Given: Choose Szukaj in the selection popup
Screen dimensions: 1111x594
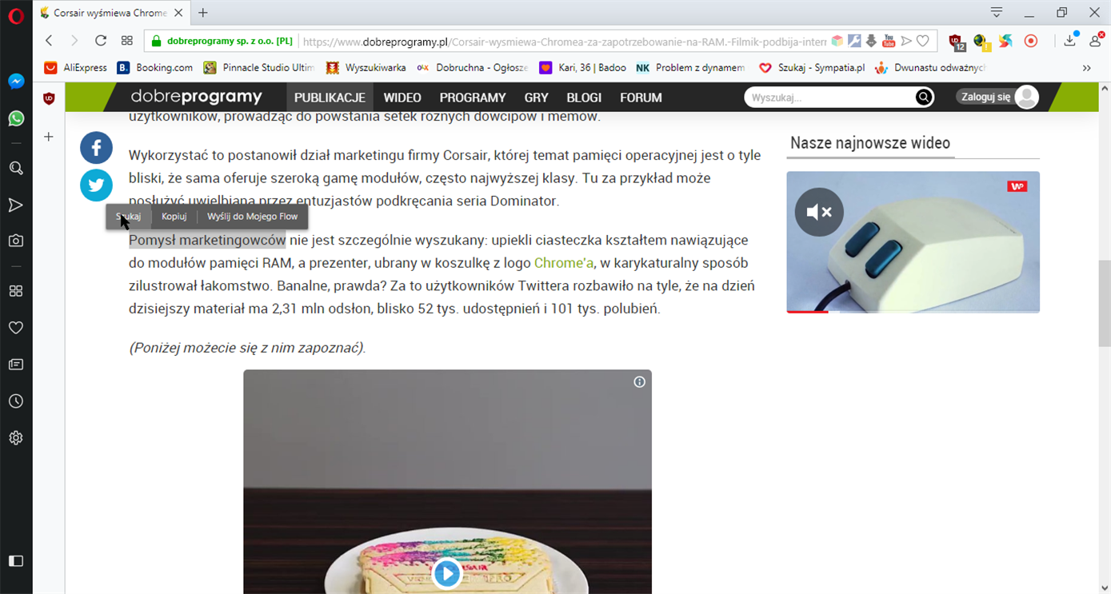Looking at the screenshot, I should 129,217.
